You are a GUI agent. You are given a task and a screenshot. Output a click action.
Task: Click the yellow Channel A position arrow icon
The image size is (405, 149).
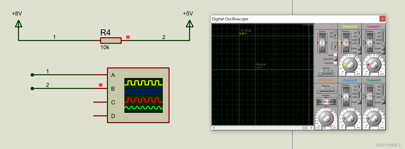[340, 43]
